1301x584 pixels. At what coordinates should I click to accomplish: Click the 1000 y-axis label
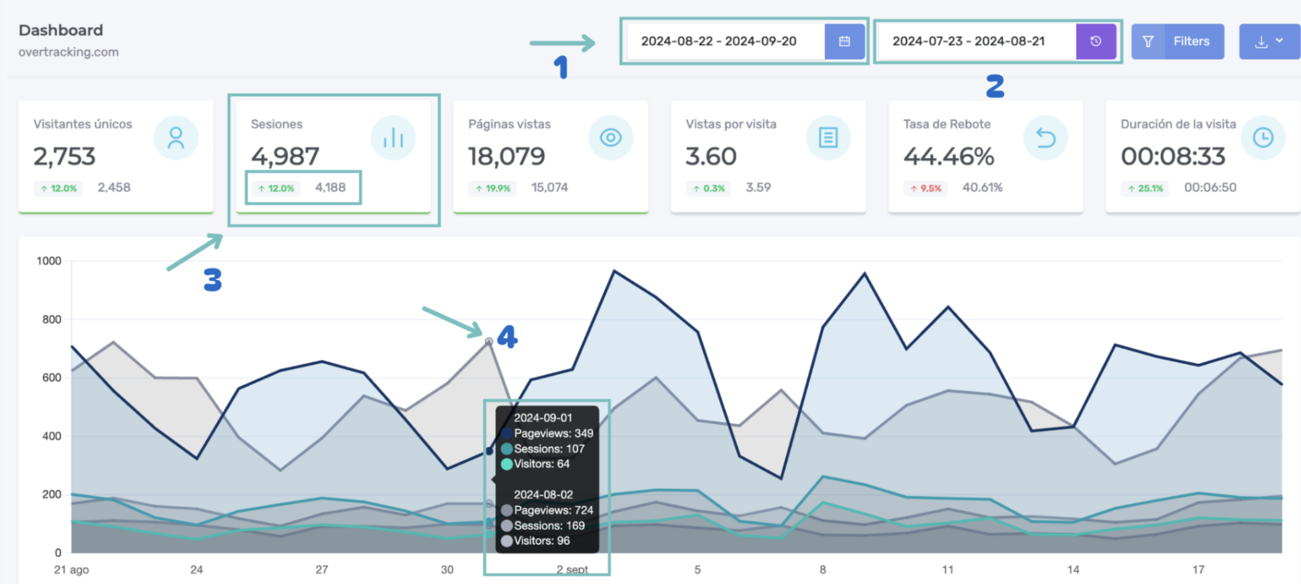(49, 261)
